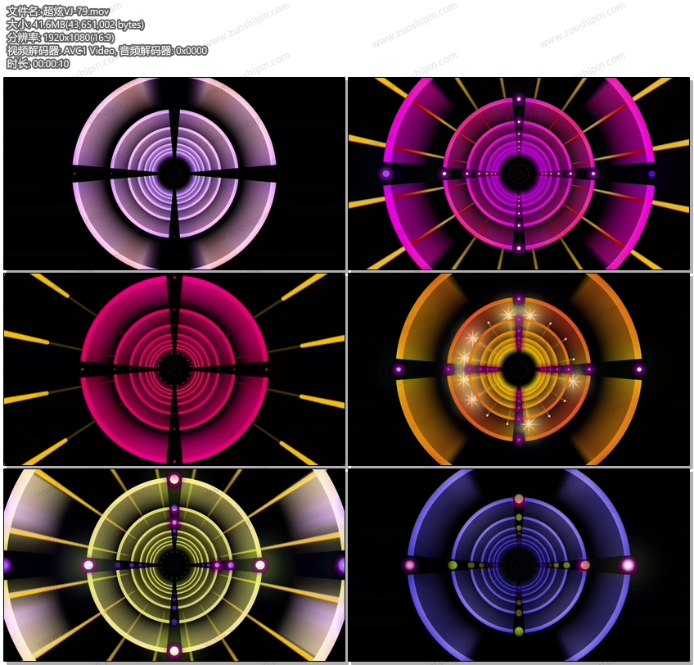Click the blue-violet ring thumbnail
This screenshot has height=665, width=694.
pyautogui.click(x=518, y=565)
